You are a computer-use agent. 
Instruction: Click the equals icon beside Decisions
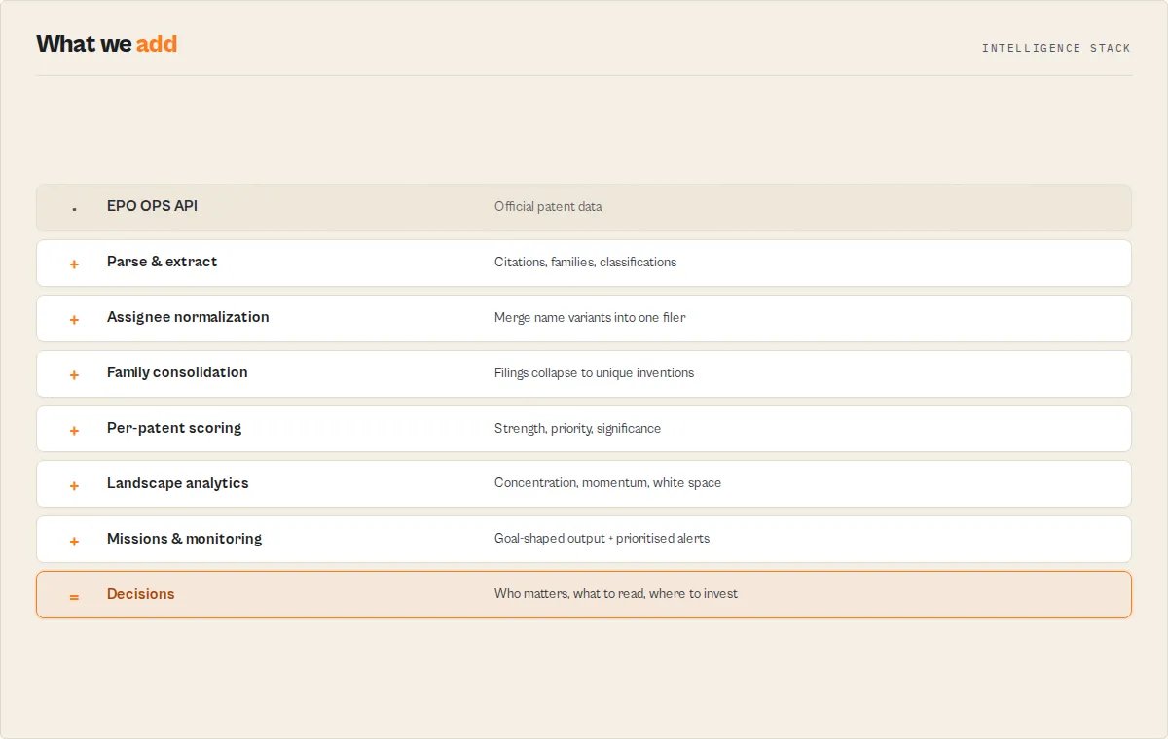click(x=74, y=596)
